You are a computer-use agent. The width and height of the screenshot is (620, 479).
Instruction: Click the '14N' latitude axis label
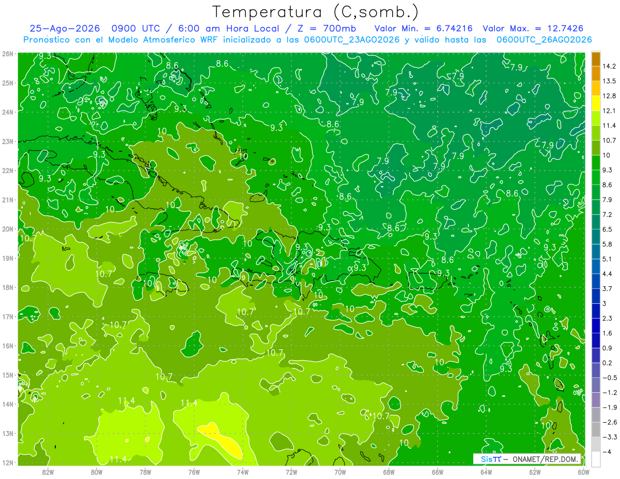point(8,404)
